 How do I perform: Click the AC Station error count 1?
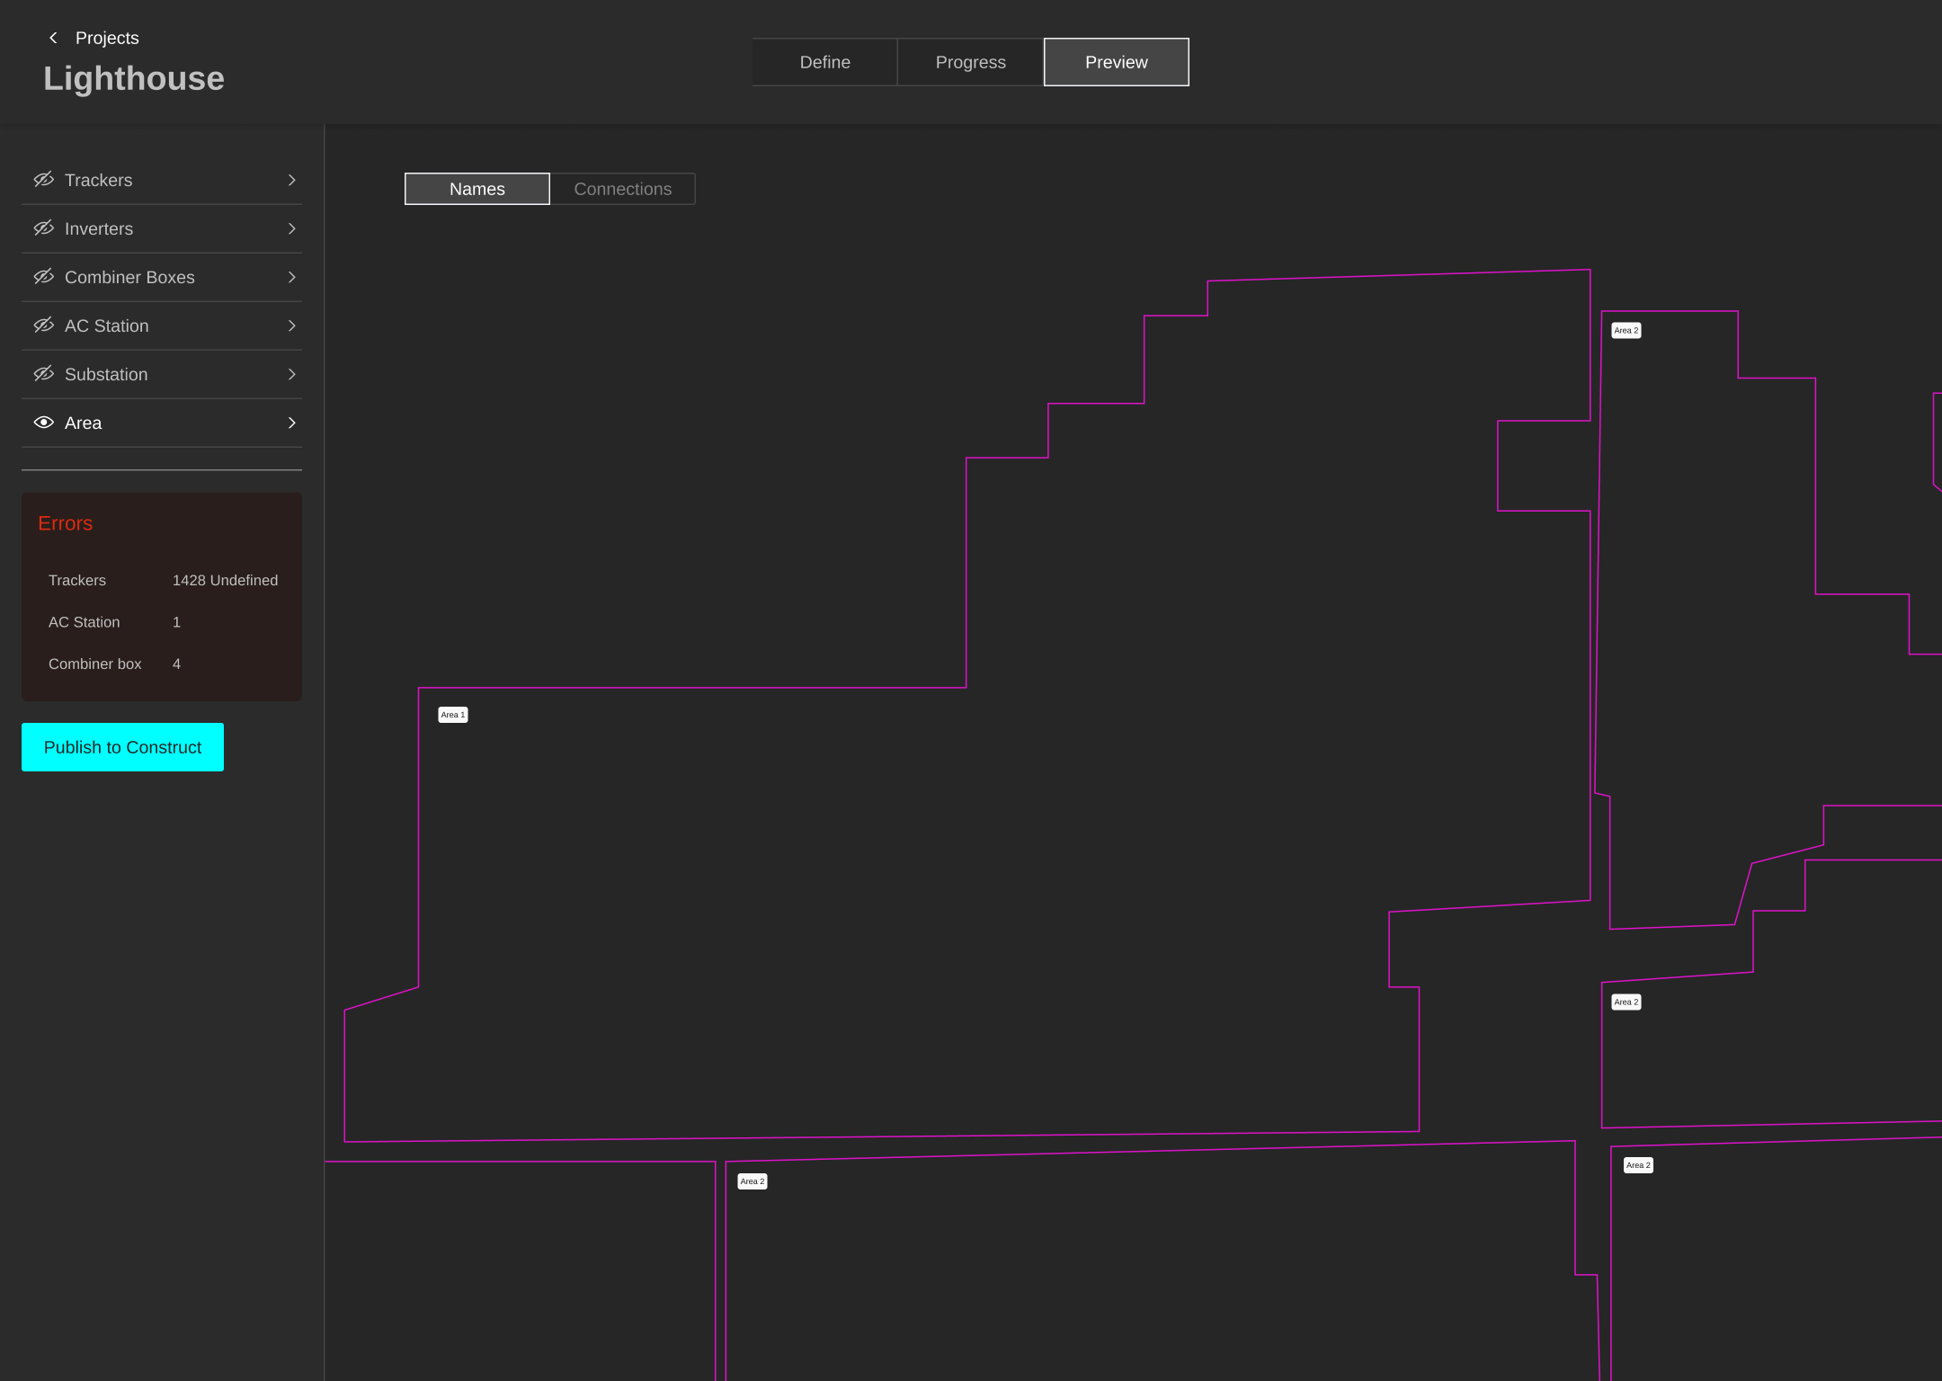coord(176,622)
